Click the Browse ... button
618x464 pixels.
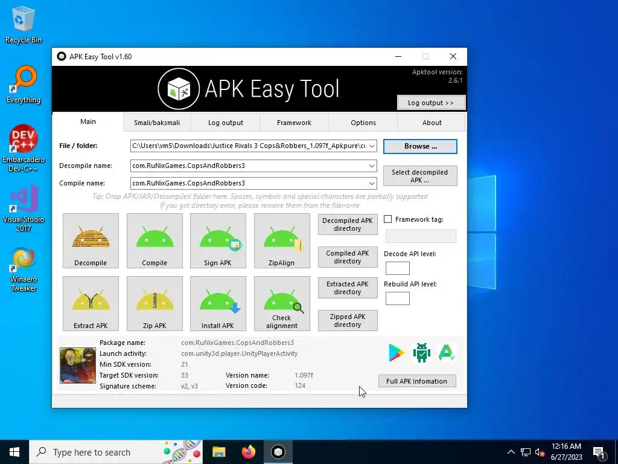coord(420,146)
